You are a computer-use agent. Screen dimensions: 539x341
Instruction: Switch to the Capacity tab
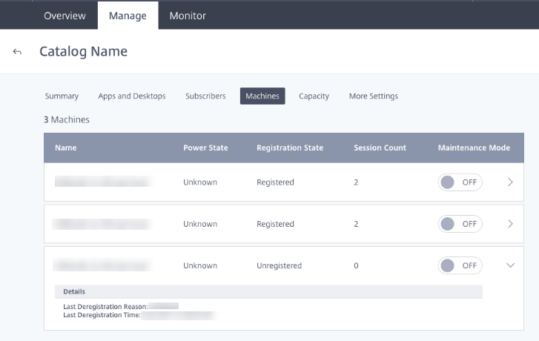tap(314, 96)
